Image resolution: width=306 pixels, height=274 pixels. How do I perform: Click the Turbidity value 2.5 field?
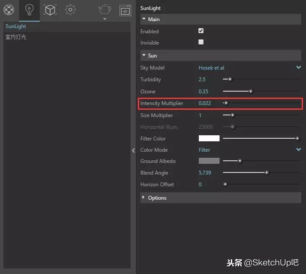click(x=202, y=80)
